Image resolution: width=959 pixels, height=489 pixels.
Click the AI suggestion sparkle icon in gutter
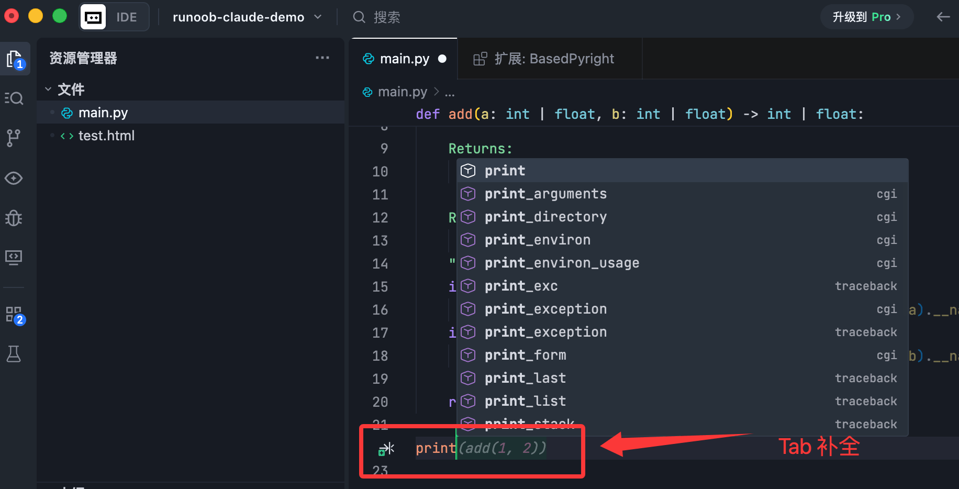[x=386, y=449]
